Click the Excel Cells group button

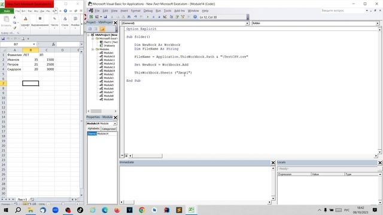coord(75,22)
